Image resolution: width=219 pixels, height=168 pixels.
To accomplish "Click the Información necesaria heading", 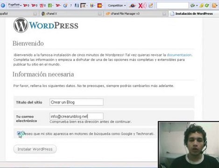I will click(43, 74).
